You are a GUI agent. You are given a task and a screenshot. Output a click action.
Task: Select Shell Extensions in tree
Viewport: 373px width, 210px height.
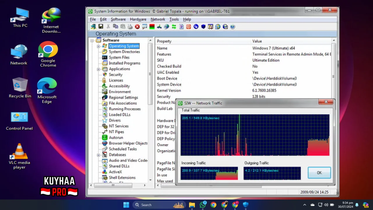pyautogui.click(x=122, y=177)
